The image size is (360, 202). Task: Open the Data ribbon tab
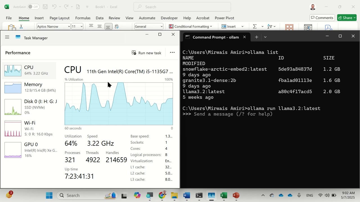tap(100, 18)
